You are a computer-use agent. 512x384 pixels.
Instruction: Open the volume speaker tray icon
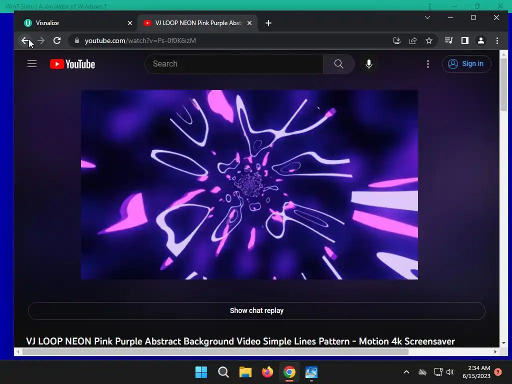[450, 372]
